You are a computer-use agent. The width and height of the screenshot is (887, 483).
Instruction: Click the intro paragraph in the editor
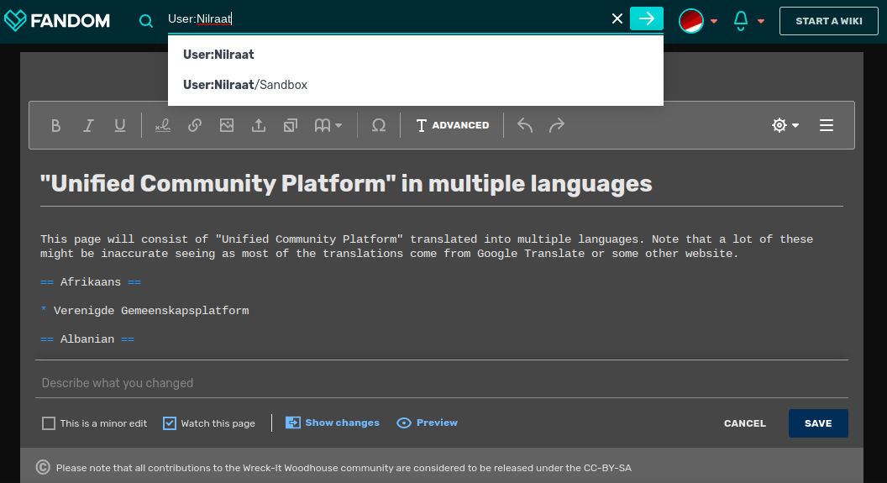point(427,247)
